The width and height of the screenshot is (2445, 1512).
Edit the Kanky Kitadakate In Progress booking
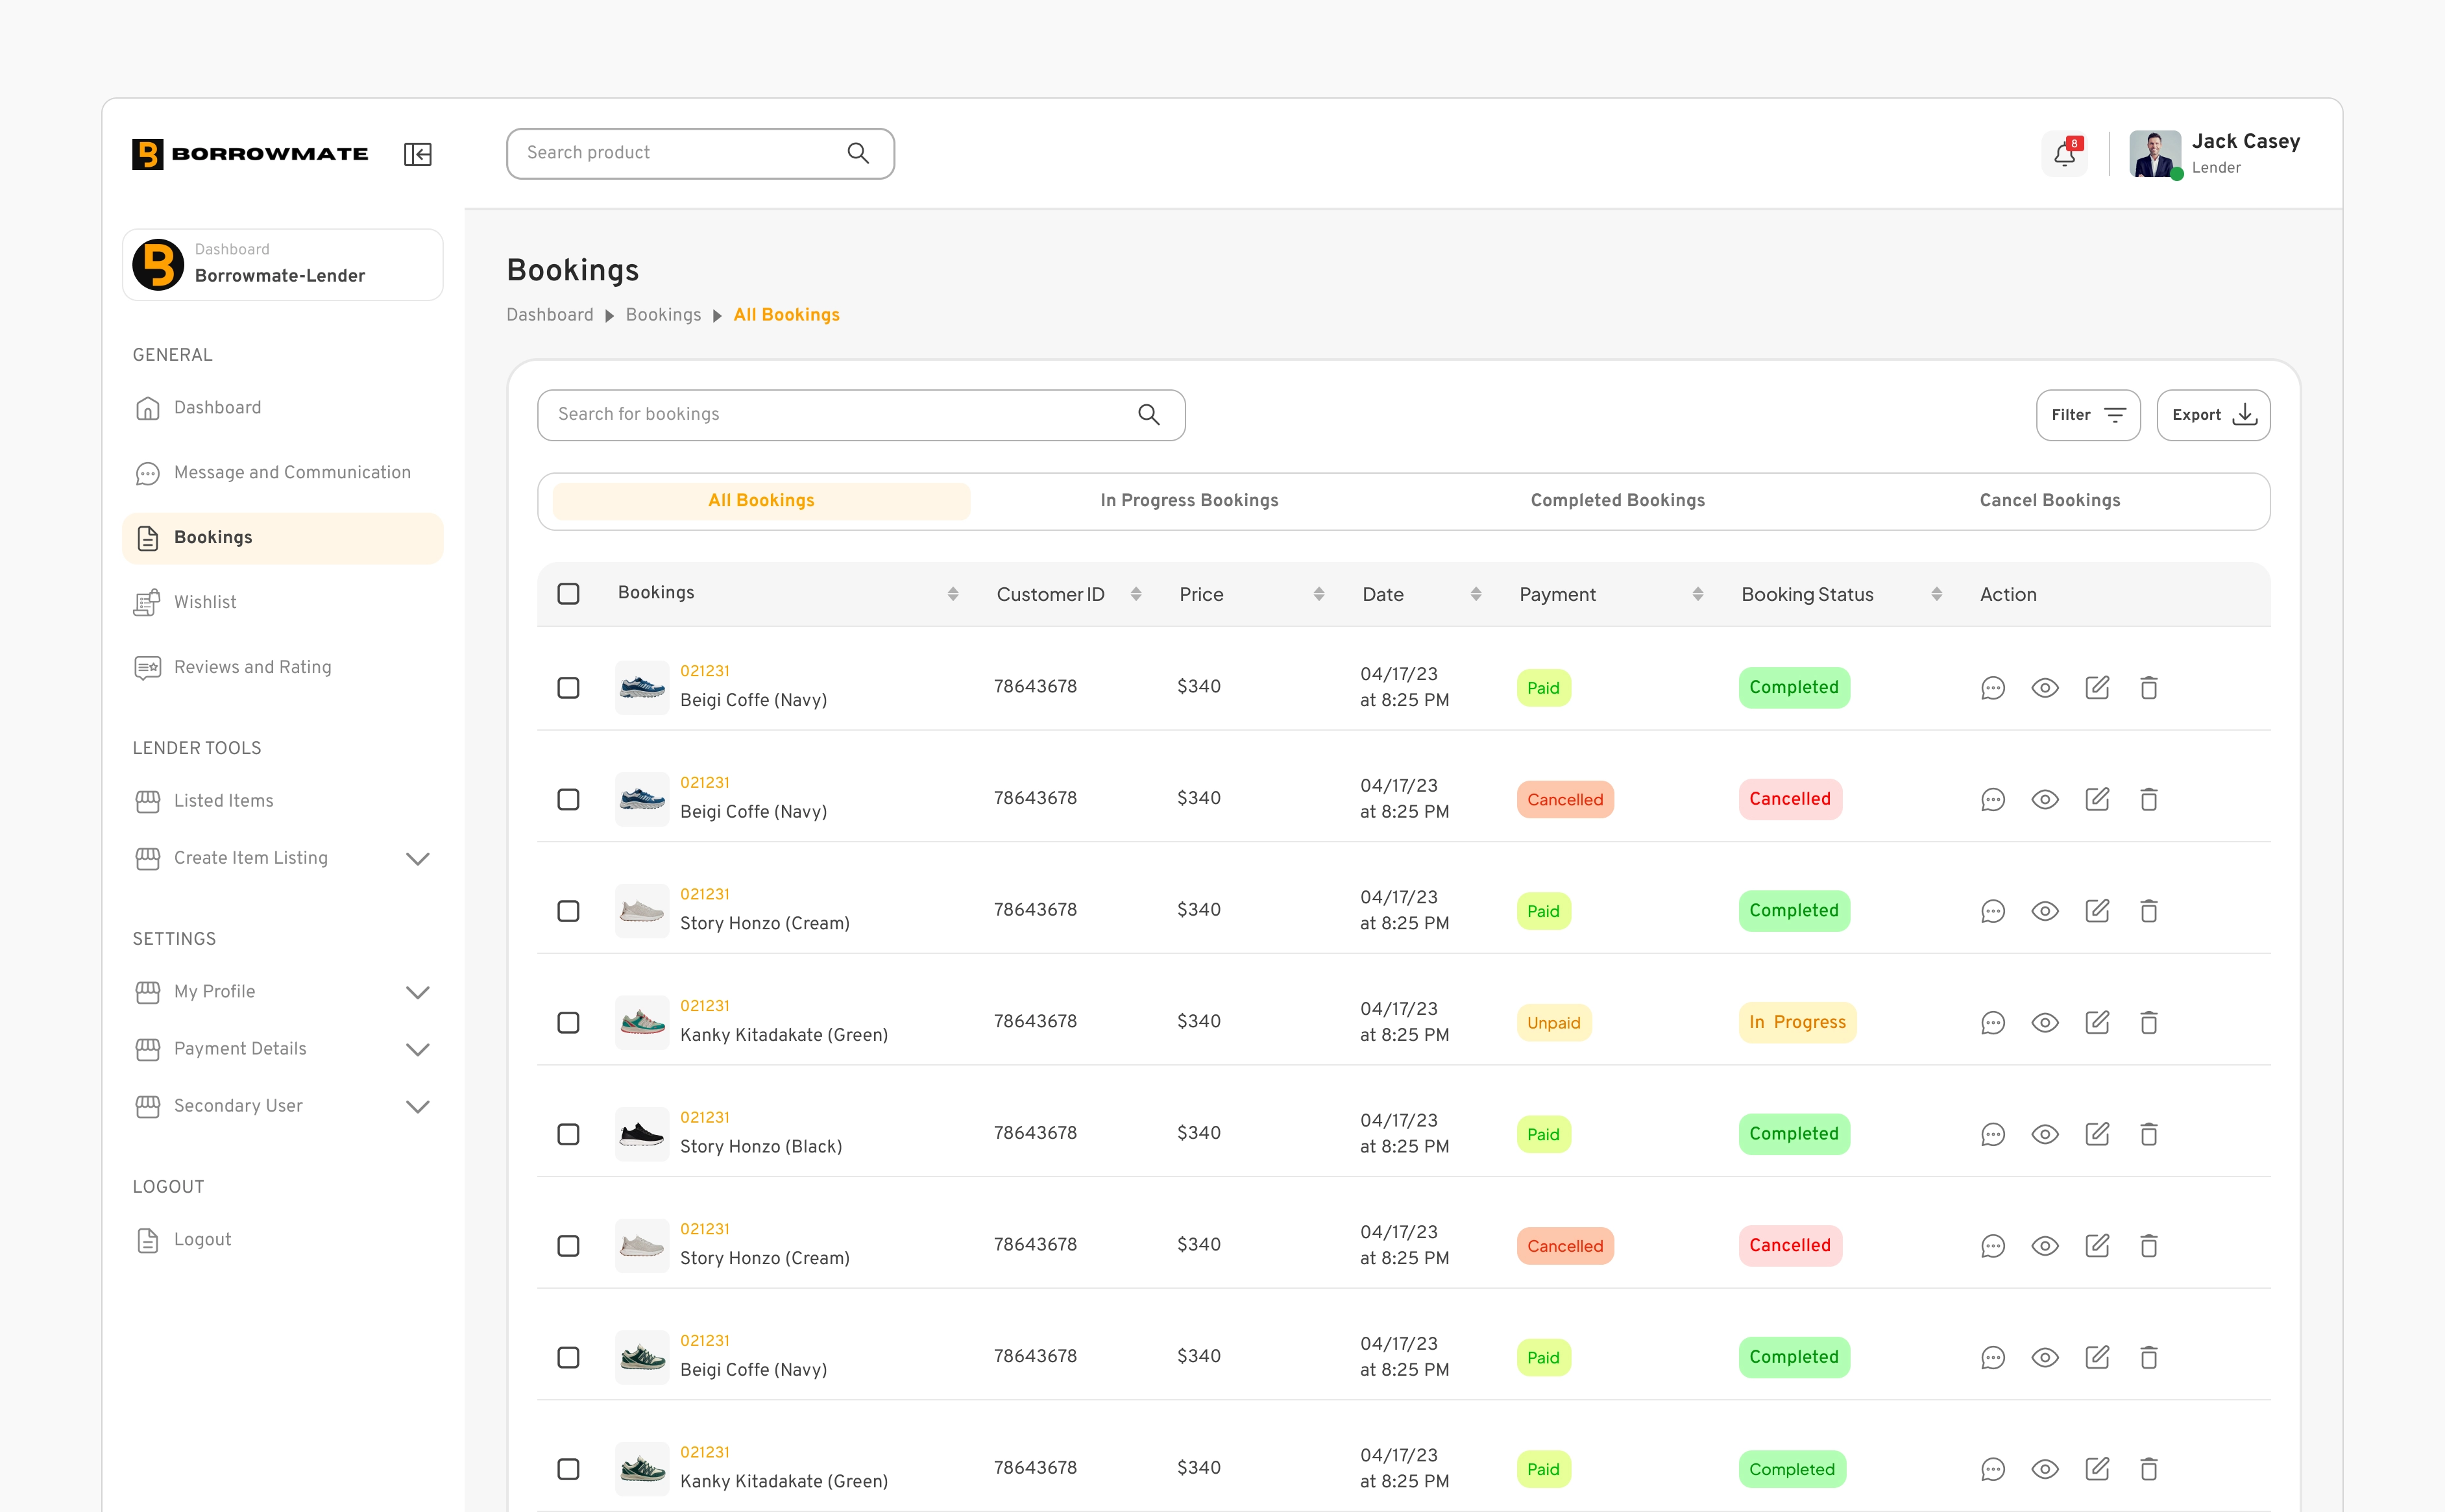[2097, 1022]
